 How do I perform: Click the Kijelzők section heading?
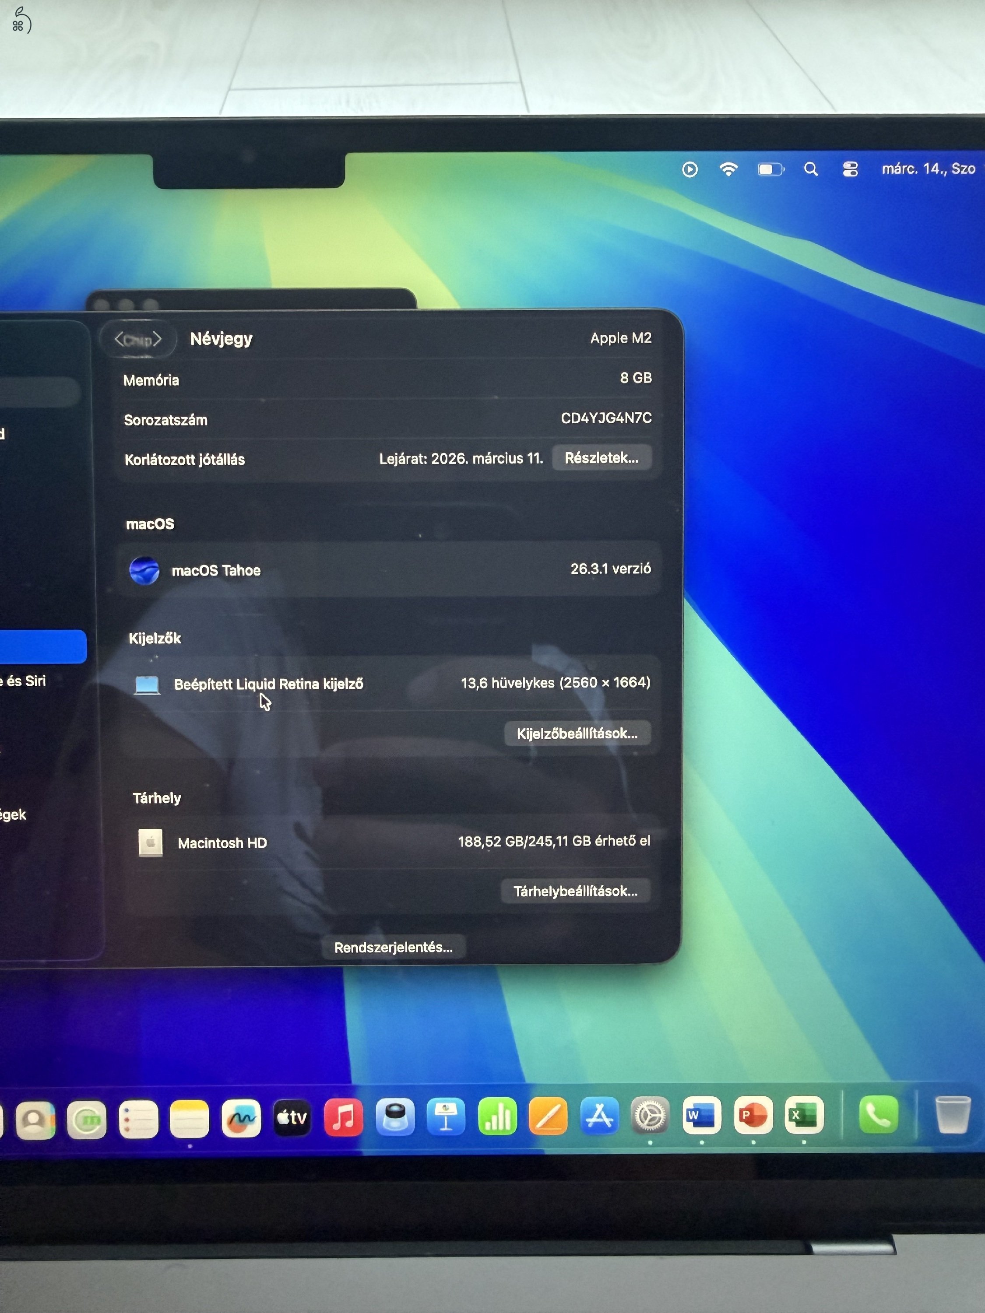[x=155, y=639]
